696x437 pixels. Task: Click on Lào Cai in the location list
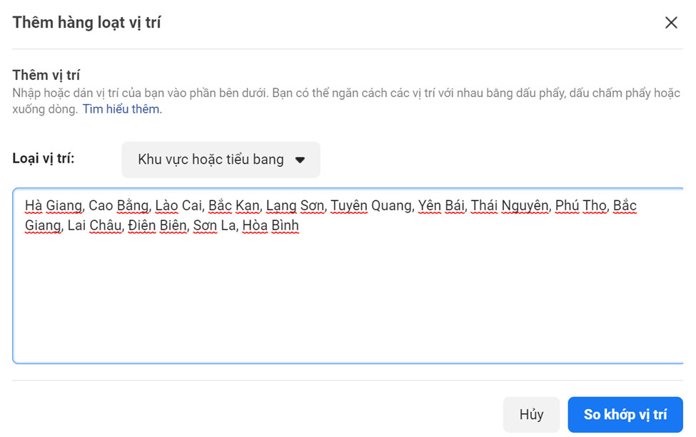click(x=178, y=205)
